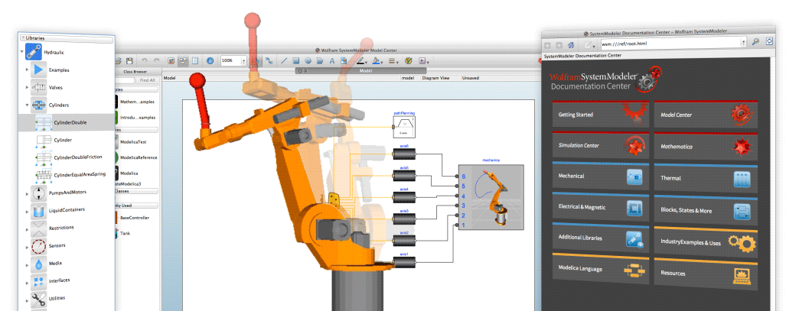The image size is (799, 311).
Task: Click the Forward arrow in Documentation Center
Action: (x=559, y=45)
